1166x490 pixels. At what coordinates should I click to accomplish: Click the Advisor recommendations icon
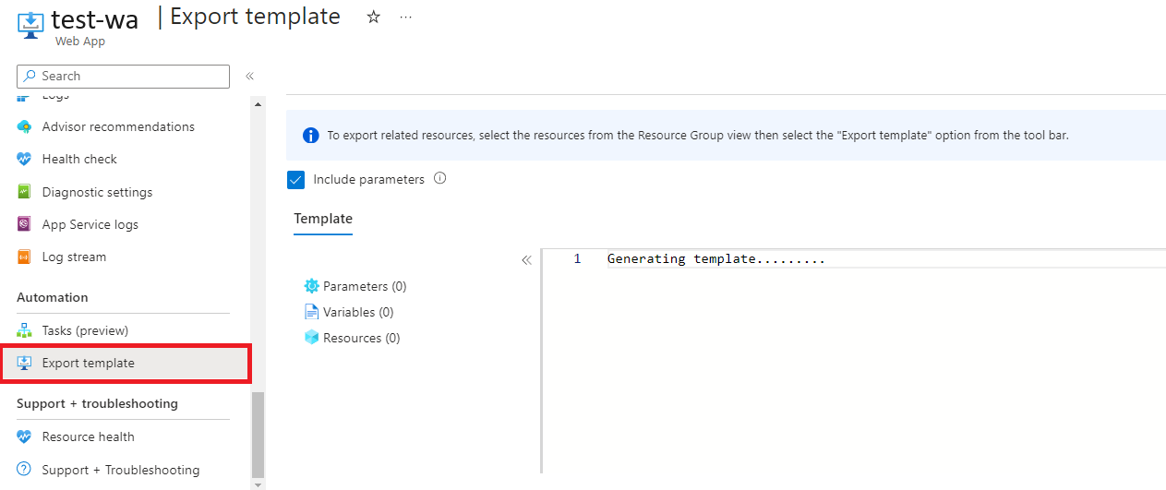(25, 127)
